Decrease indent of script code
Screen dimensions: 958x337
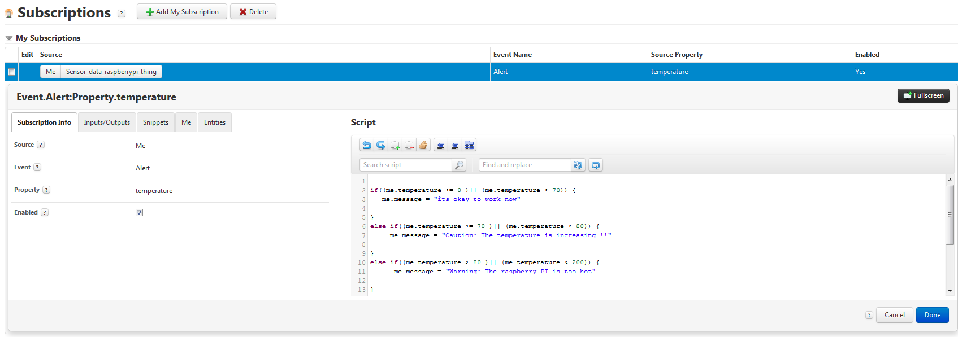click(441, 145)
